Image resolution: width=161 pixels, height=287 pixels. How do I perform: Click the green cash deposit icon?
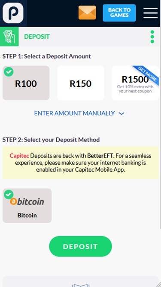[x=9, y=37]
